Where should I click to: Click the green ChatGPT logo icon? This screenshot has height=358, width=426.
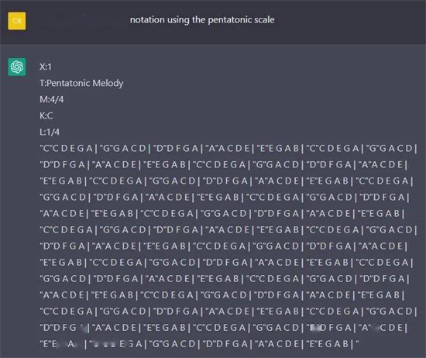[17, 67]
